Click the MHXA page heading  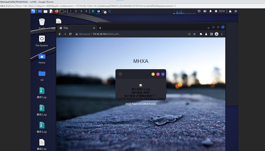pyautogui.click(x=141, y=61)
